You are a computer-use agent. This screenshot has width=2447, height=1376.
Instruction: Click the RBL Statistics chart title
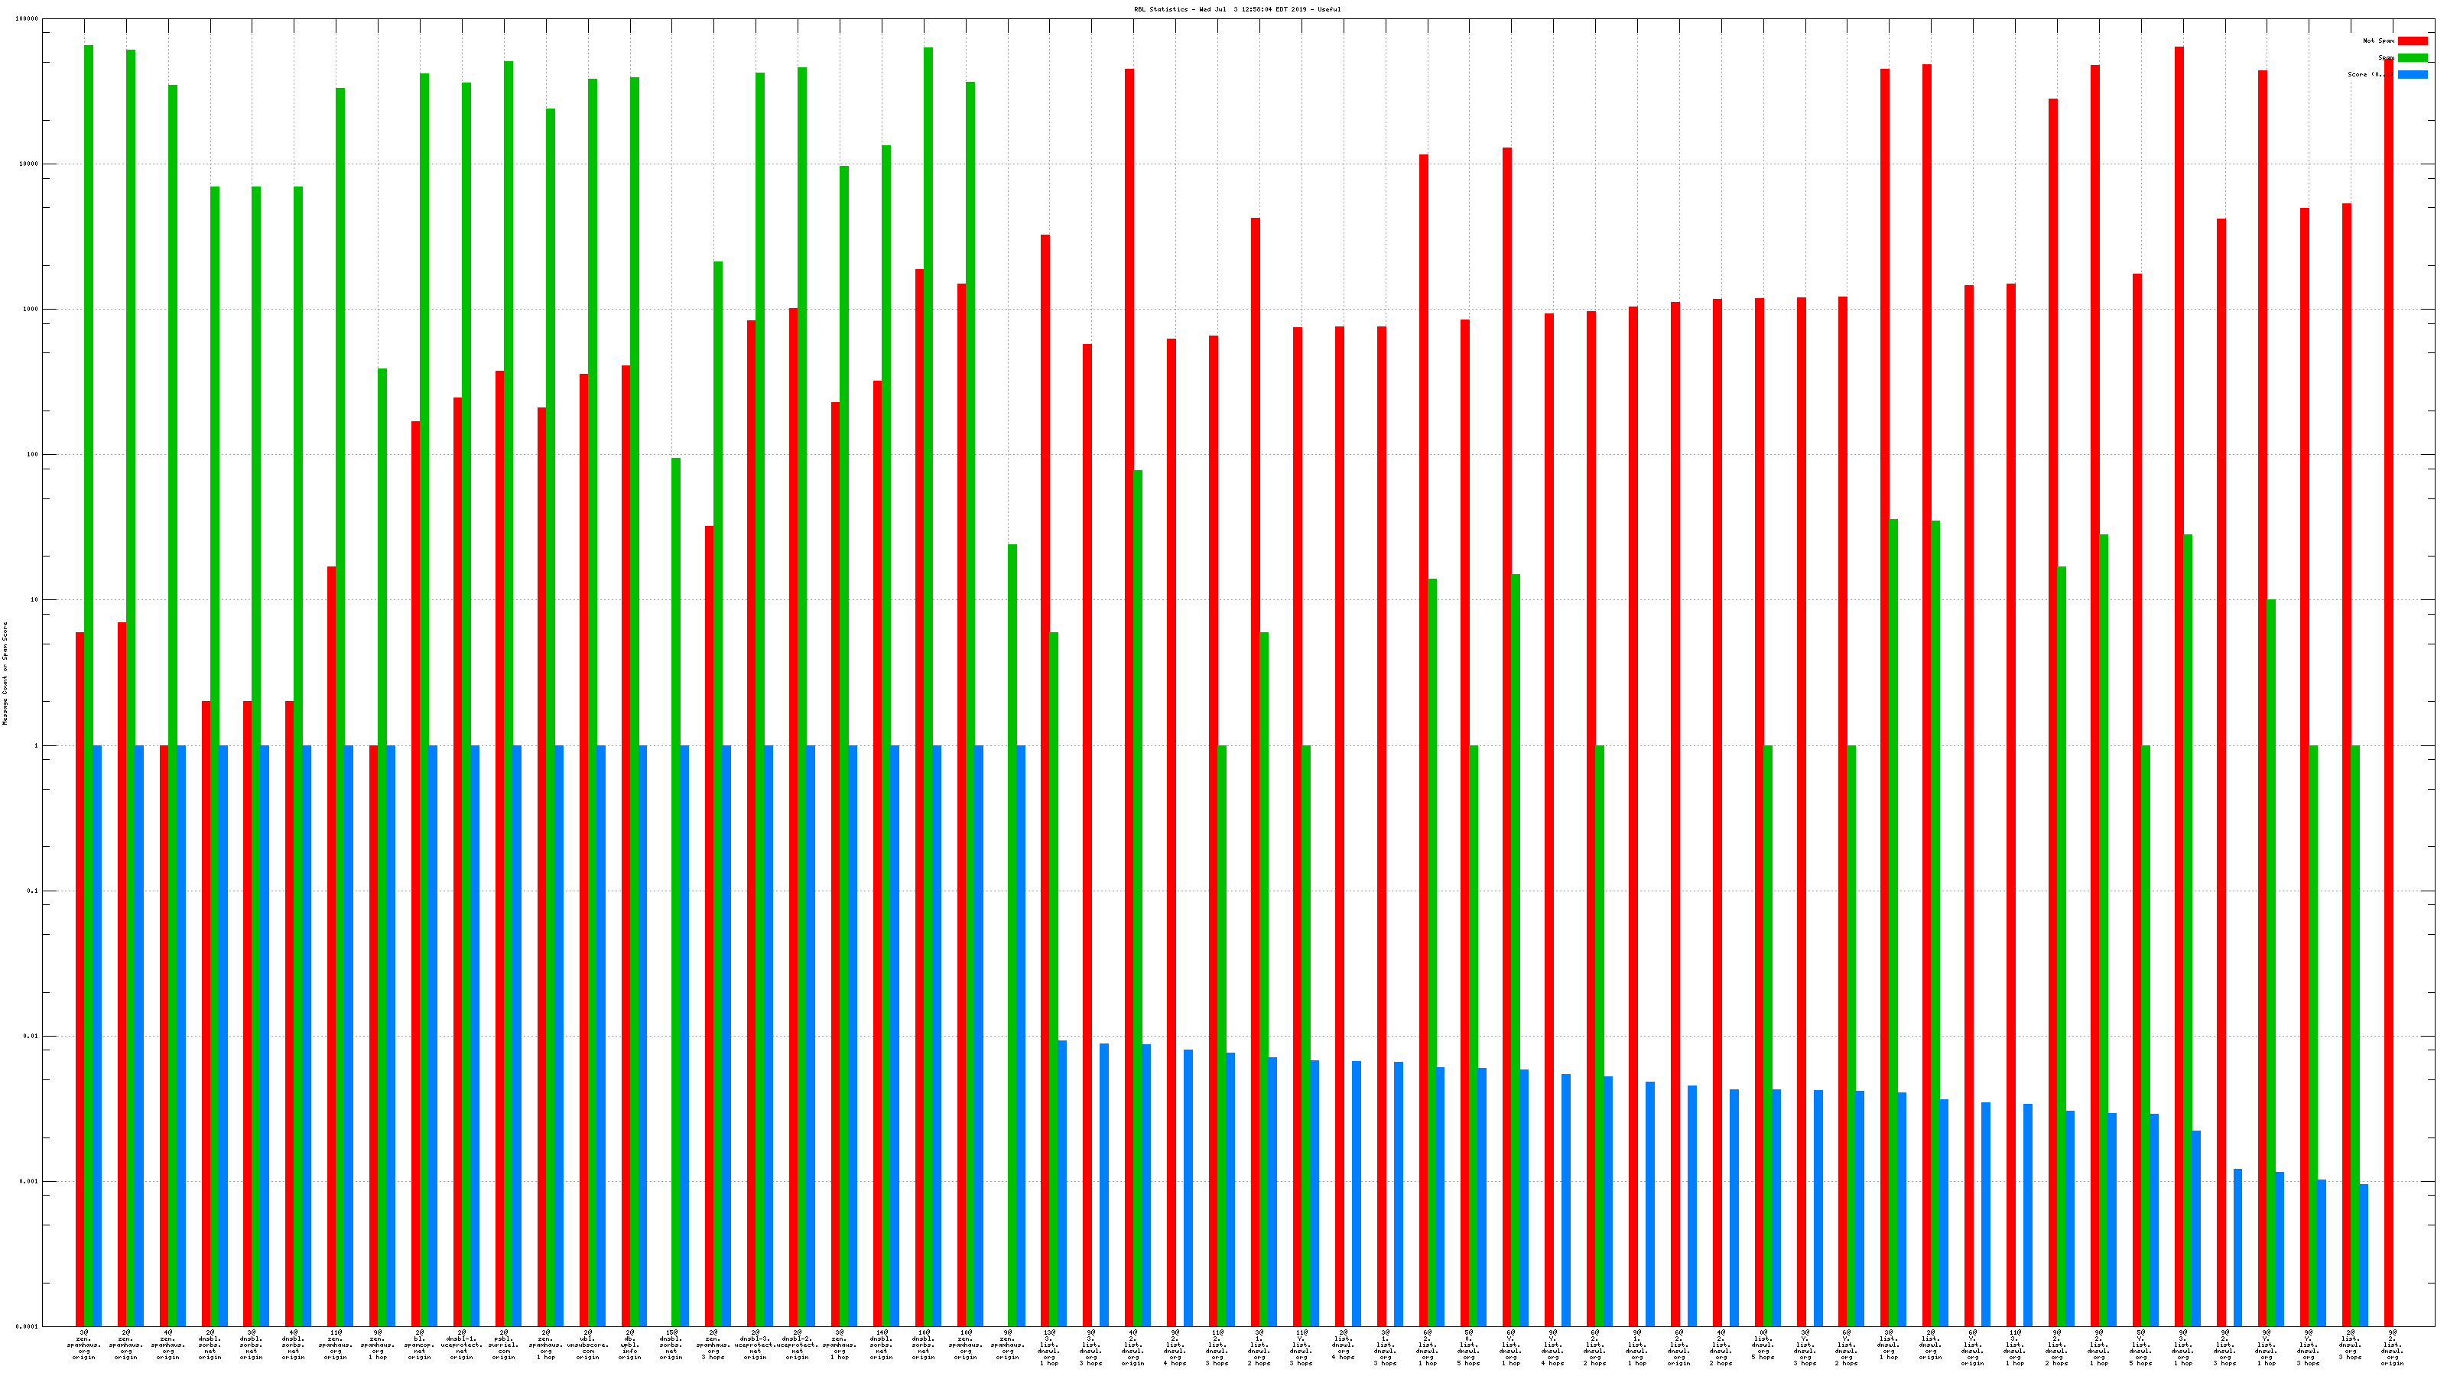coord(1236,9)
